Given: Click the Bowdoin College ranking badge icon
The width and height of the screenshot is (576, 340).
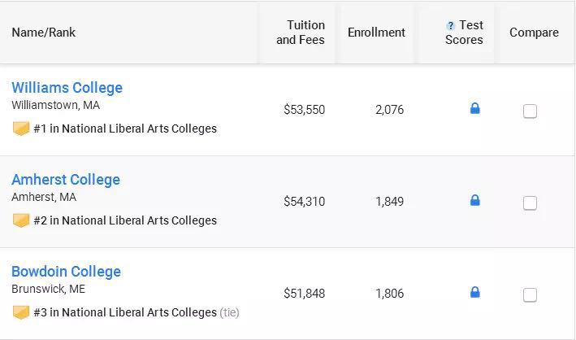Looking at the screenshot, I should pyautogui.click(x=21, y=312).
